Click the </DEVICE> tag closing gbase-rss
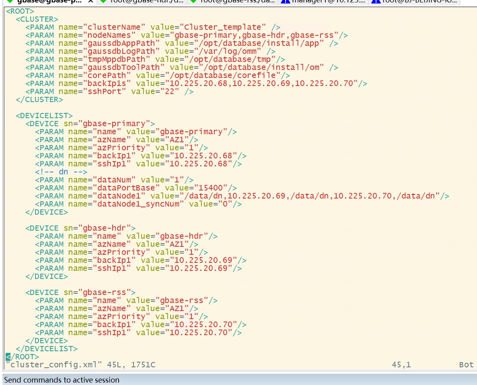The image size is (477, 385). click(x=47, y=341)
